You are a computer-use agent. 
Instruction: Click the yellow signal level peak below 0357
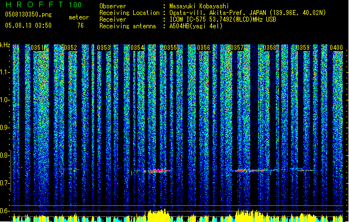248,215
